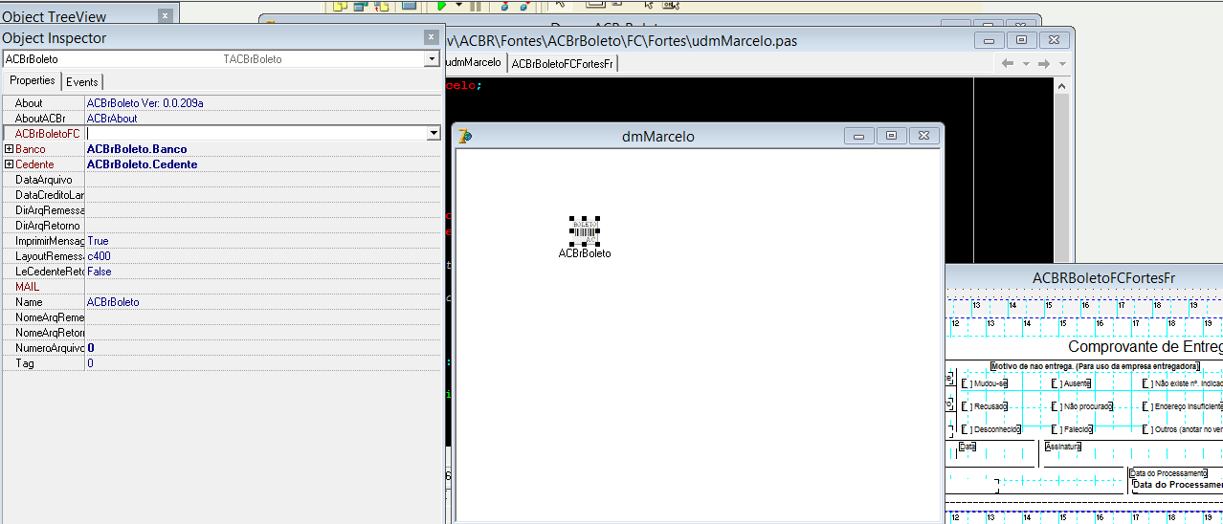Select the DirArqRetorno property row
Screen dimensions: 1223x524
coord(222,226)
